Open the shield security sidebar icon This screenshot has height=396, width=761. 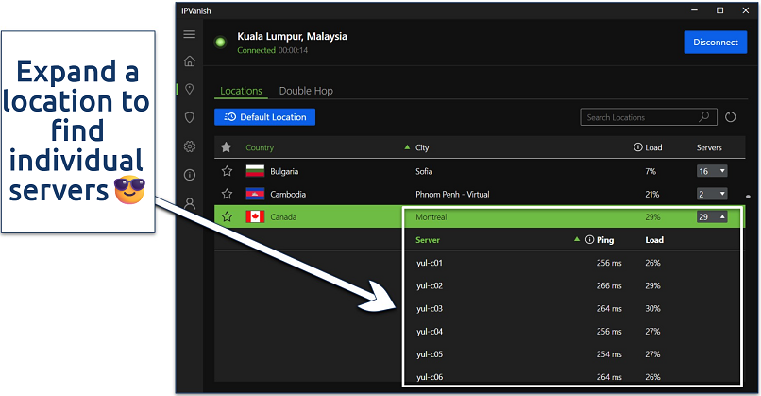pyautogui.click(x=190, y=117)
